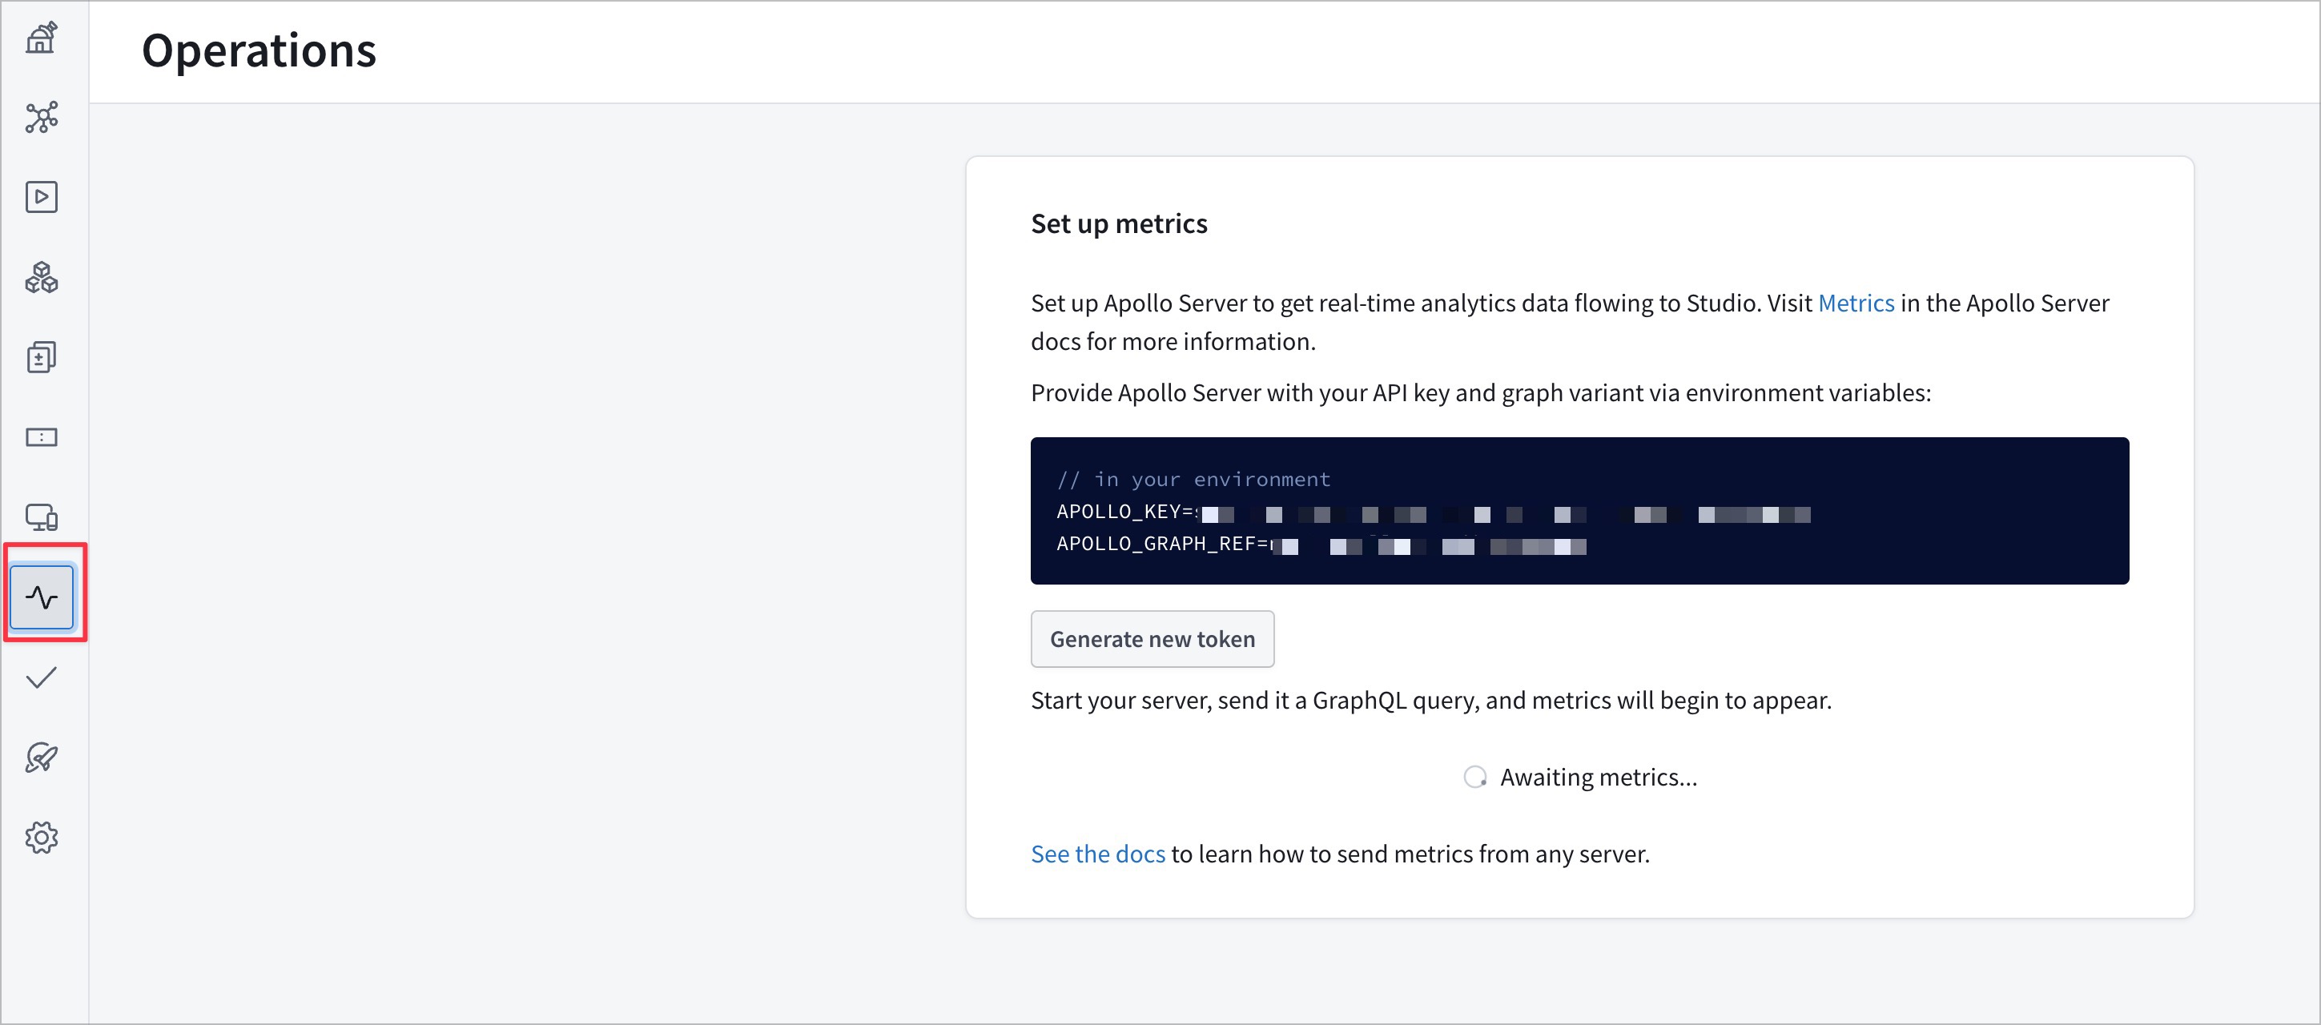
Task: Click the ticket-shaped sidebar icon
Action: point(42,438)
